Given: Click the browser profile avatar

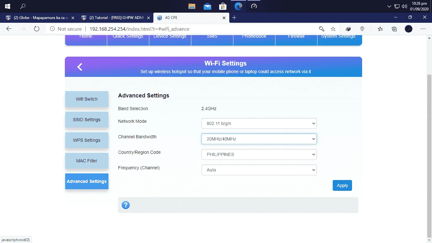Looking at the screenshot, I should [409, 29].
